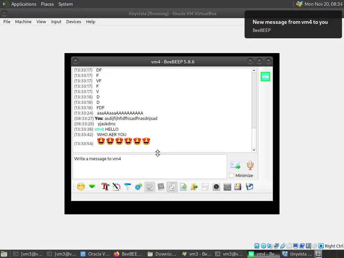Open the chat settings gears icon
The width and height of the screenshot is (344, 258).
[138, 187]
